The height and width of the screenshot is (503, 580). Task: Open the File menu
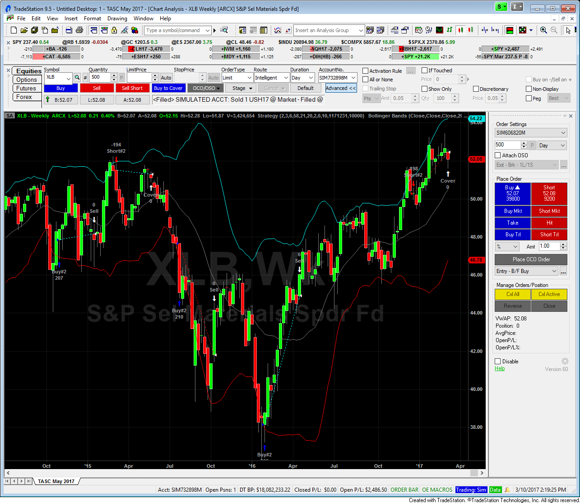pos(21,19)
